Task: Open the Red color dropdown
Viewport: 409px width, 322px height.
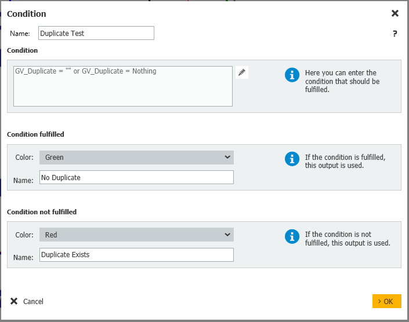Action: pos(136,235)
